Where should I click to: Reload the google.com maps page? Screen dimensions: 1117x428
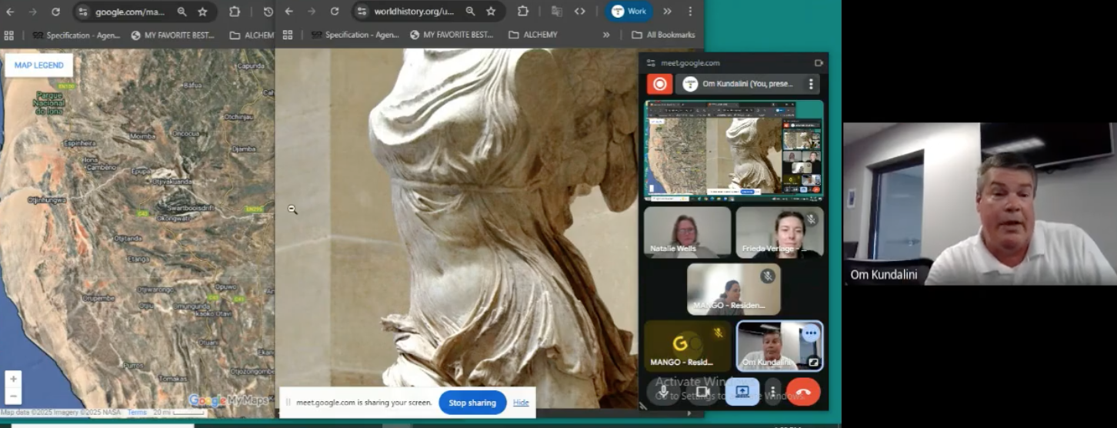(55, 12)
